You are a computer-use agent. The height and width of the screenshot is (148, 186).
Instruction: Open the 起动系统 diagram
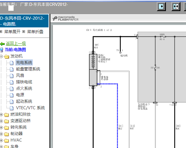tap(24, 101)
